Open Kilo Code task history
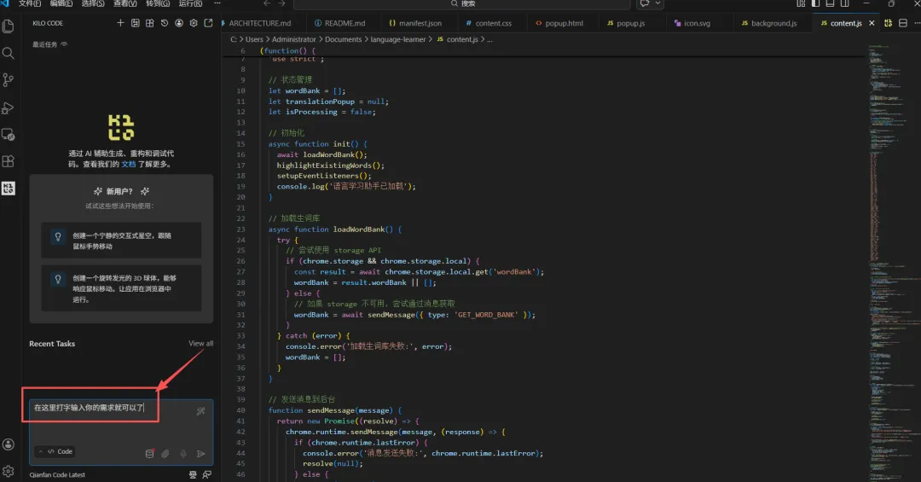This screenshot has width=921, height=482. click(x=165, y=23)
